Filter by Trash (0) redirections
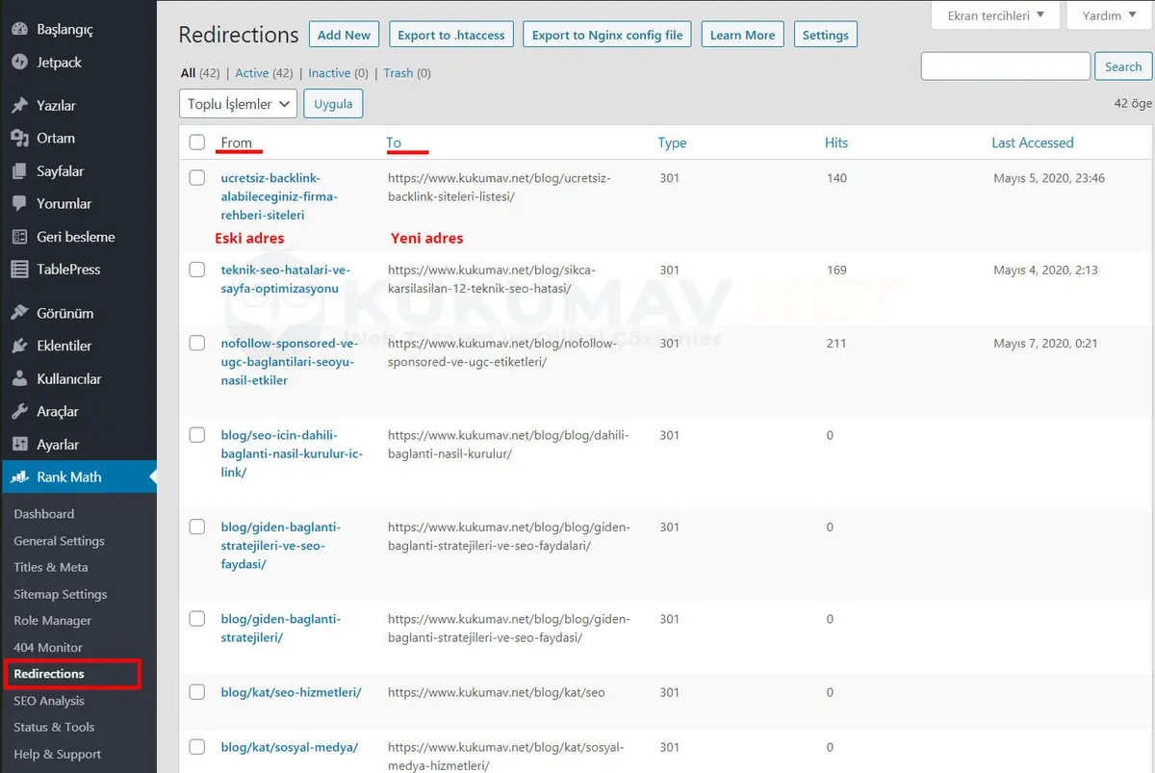Viewport: 1155px width, 773px height. 407,73
